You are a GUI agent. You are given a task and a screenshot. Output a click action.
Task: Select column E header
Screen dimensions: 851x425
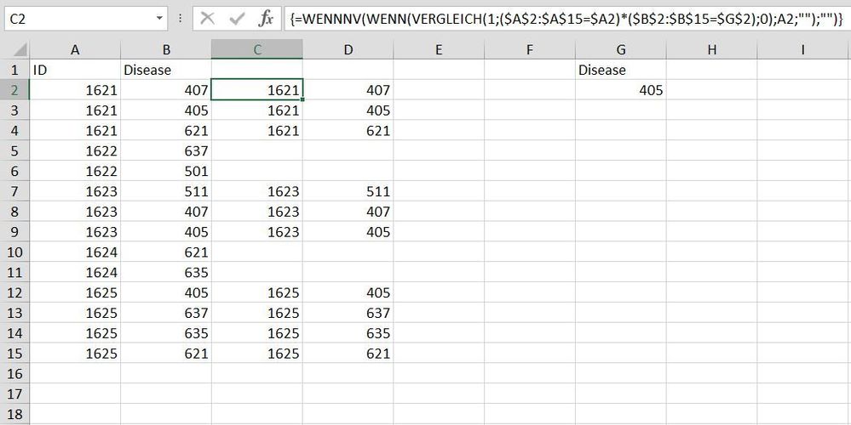(439, 50)
